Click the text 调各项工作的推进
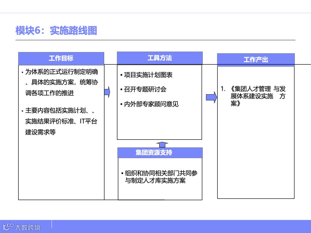This screenshot has width=311, height=233. click(x=50, y=93)
